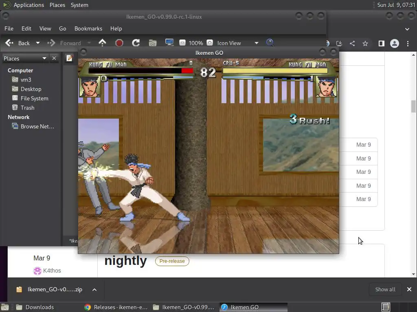The image size is (417, 312).
Task: Click Show all downloads button
Action: pyautogui.click(x=385, y=289)
